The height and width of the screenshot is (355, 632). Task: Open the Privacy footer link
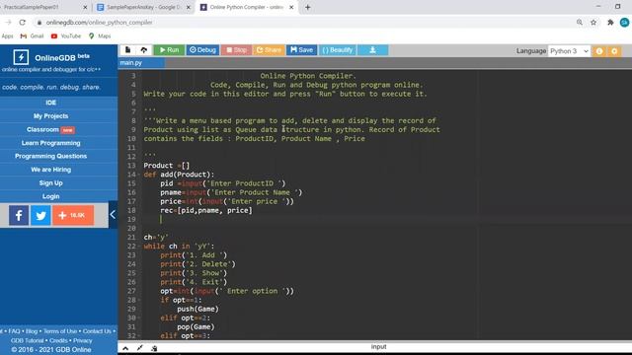point(83,340)
